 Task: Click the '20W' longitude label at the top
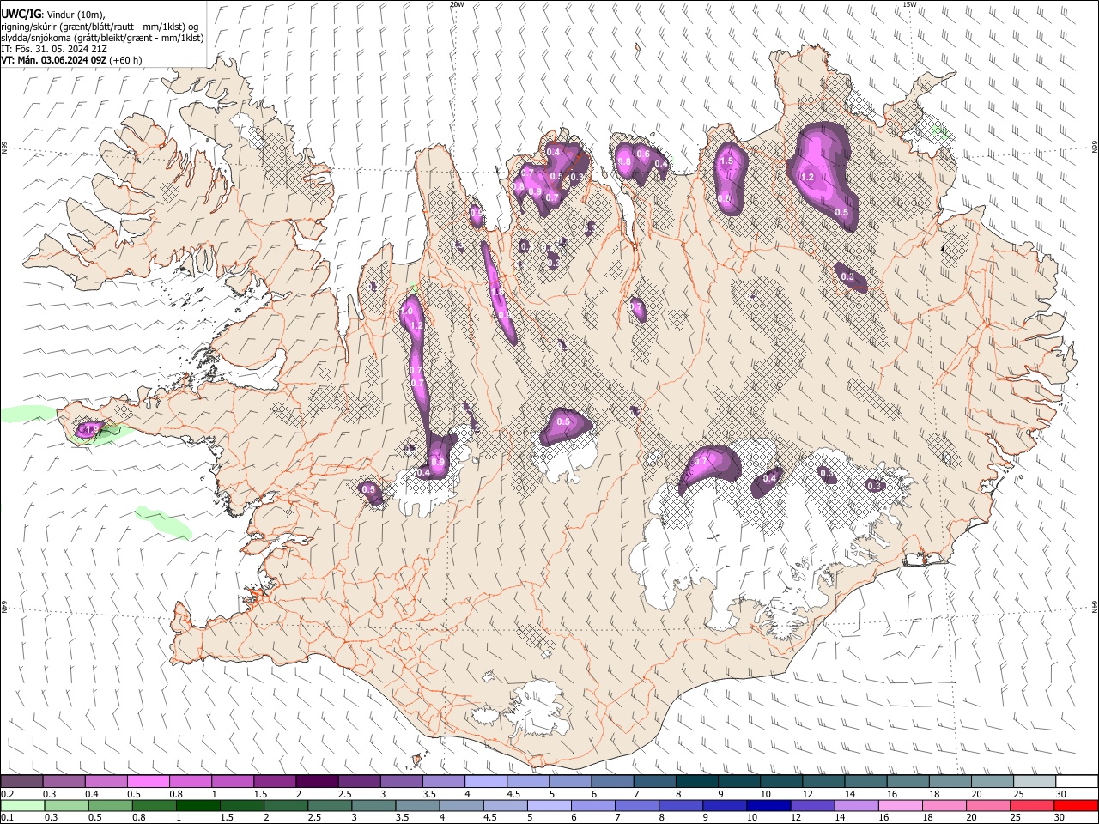click(x=457, y=4)
